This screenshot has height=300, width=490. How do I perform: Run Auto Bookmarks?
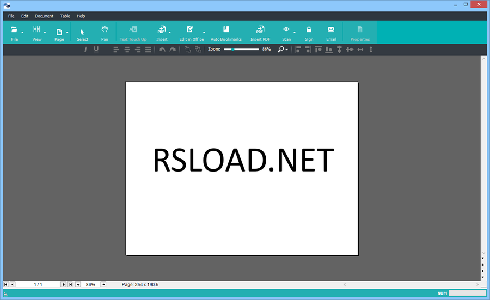point(226,33)
